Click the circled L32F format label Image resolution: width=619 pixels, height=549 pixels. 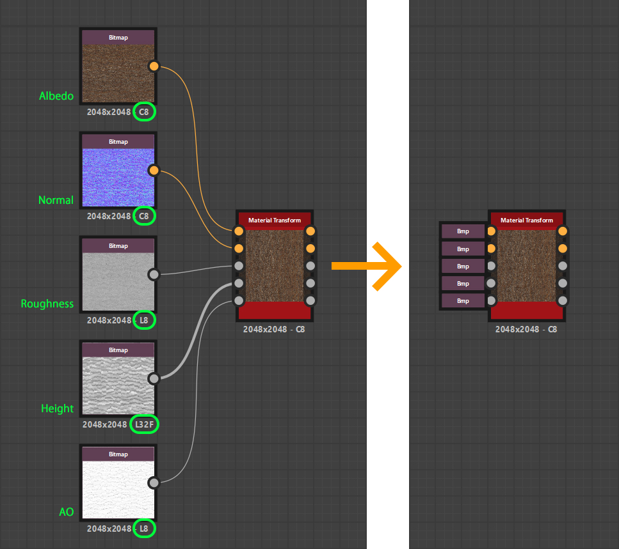(144, 424)
